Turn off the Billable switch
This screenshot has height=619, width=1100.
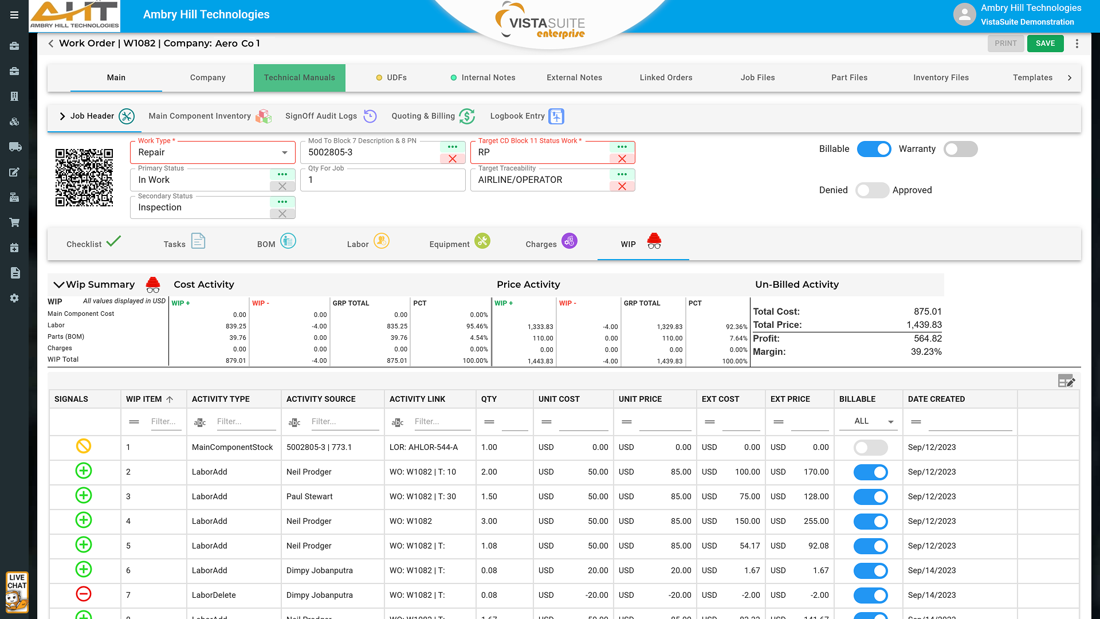(x=874, y=149)
